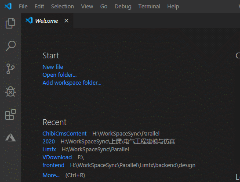Image resolution: width=240 pixels, height=182 pixels.
Task: Open recent ChibiCmsContent folder
Action: [65, 134]
